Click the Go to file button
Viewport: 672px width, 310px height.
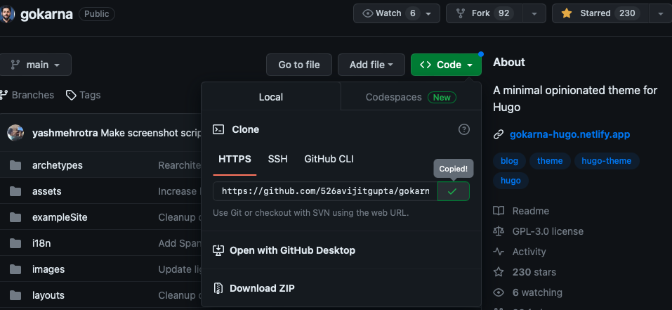299,65
